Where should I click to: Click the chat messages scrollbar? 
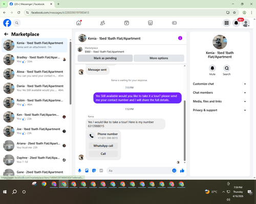pyautogui.click(x=184, y=131)
